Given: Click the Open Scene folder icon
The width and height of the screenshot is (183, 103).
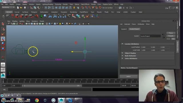Looking at the screenshot, I should coord(21,8).
